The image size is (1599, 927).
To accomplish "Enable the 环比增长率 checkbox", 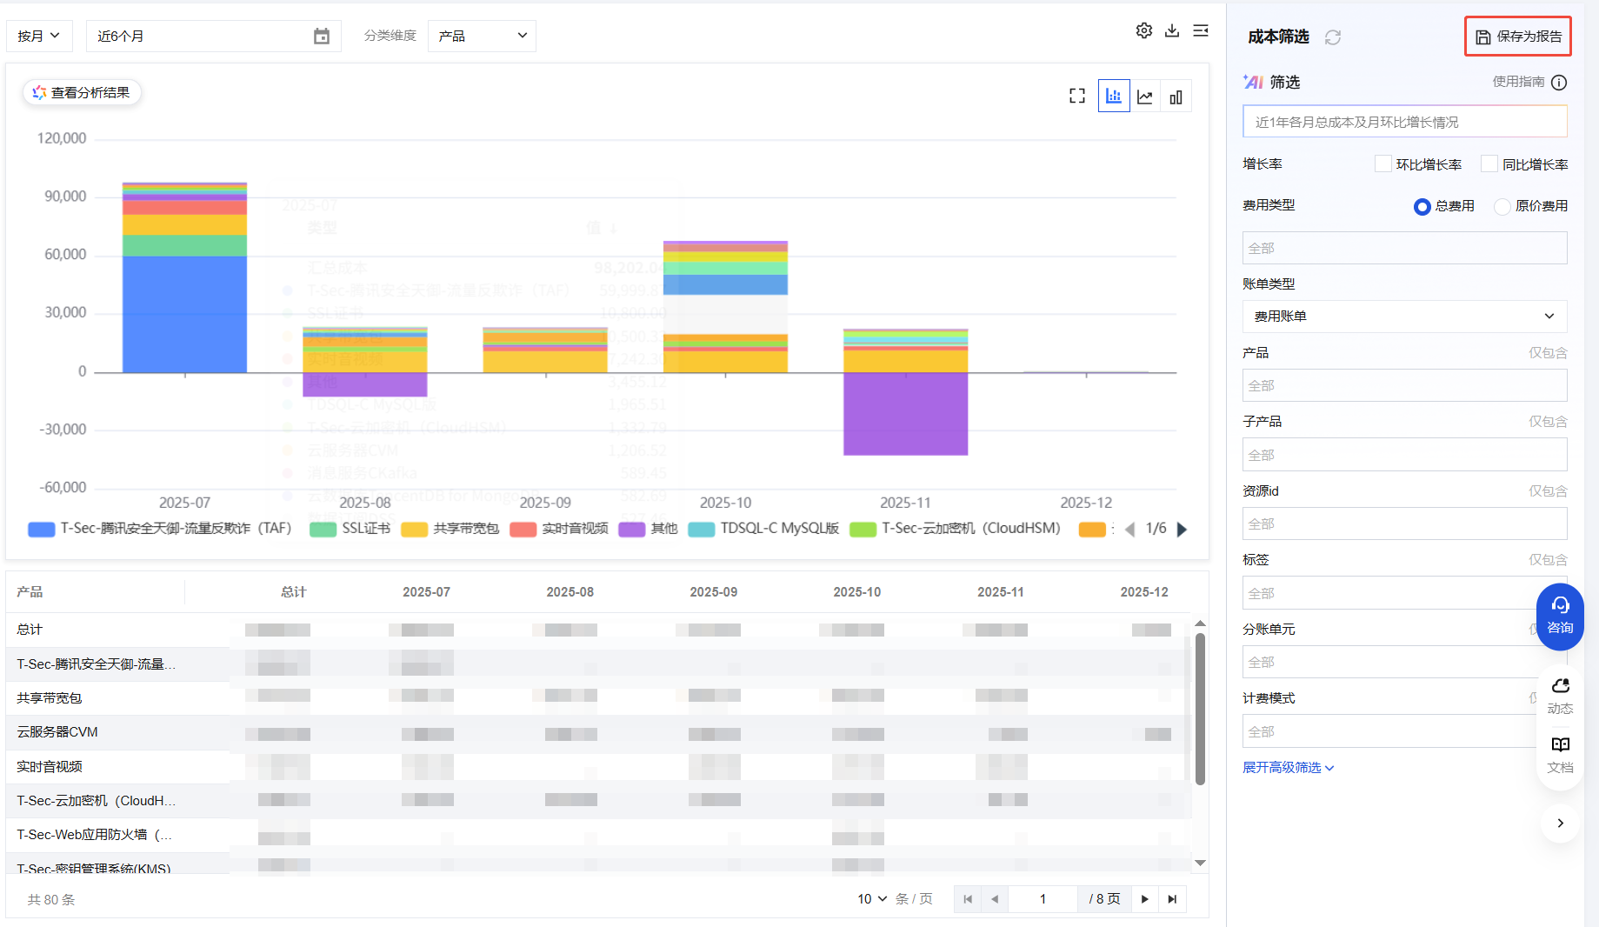I will pos(1383,164).
